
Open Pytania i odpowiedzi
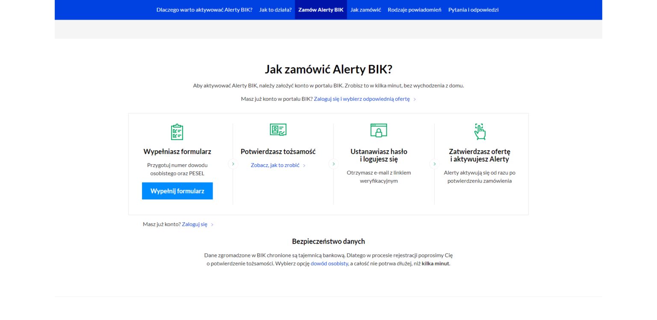tap(474, 9)
